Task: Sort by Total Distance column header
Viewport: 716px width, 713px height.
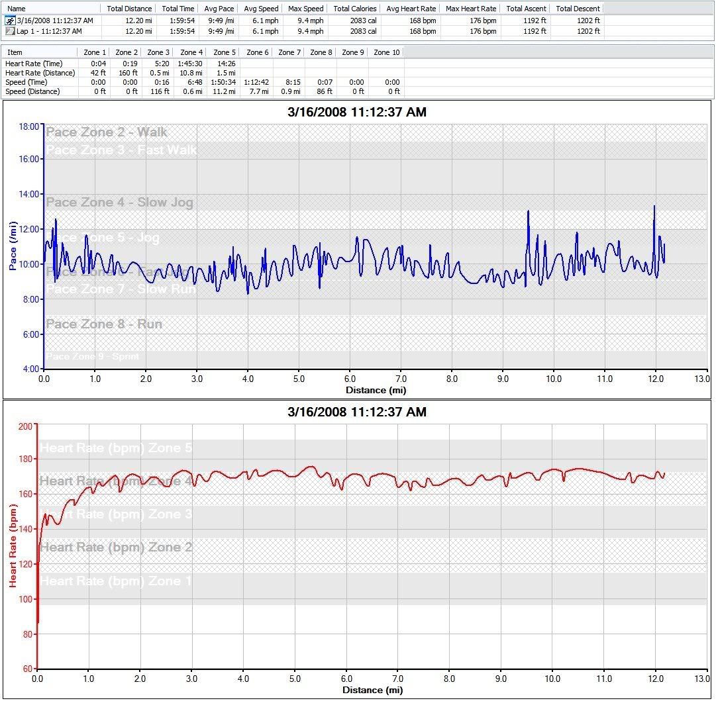Action: coord(129,9)
